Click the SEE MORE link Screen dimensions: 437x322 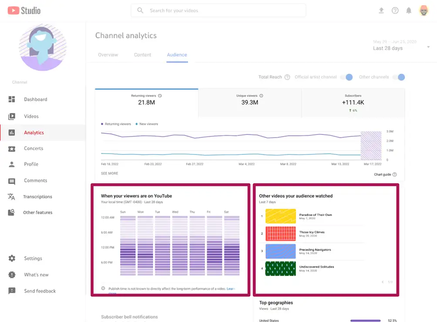[x=110, y=173]
